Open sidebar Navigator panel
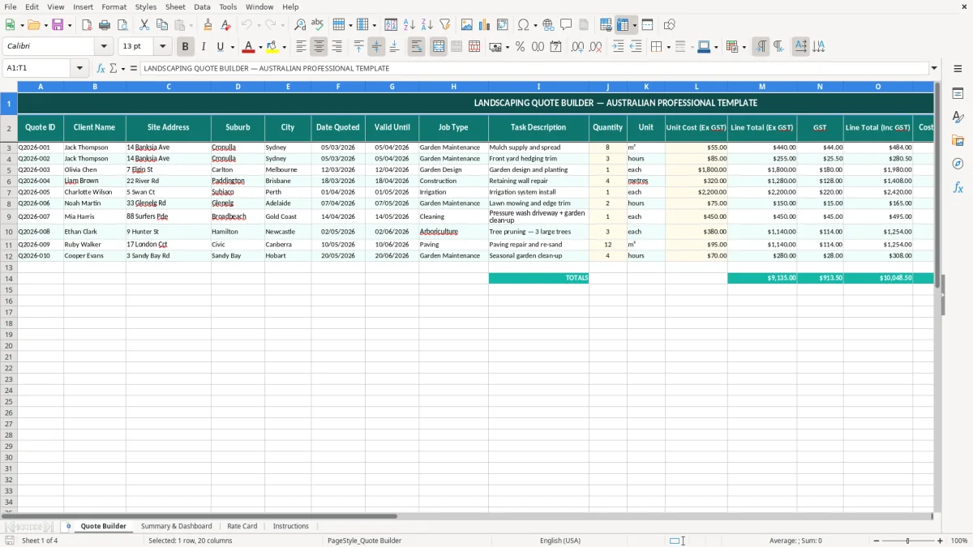973x547 pixels. [x=958, y=165]
